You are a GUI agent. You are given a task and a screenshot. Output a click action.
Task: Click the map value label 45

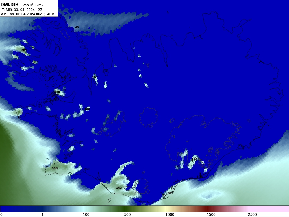coord(77,27)
